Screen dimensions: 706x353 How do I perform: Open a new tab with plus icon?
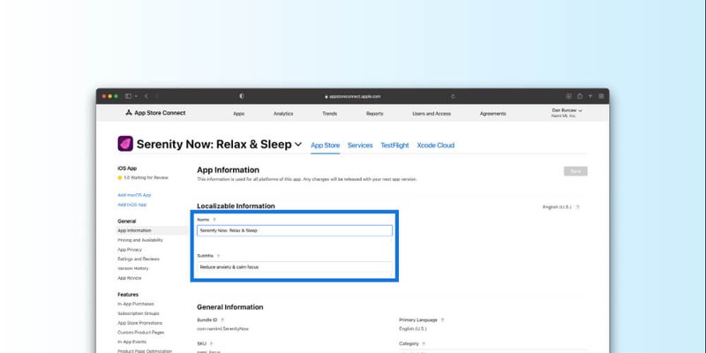[590, 96]
